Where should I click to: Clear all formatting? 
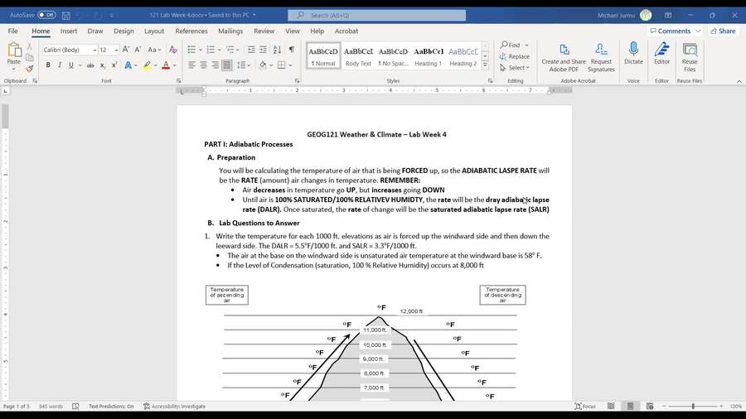click(x=173, y=50)
